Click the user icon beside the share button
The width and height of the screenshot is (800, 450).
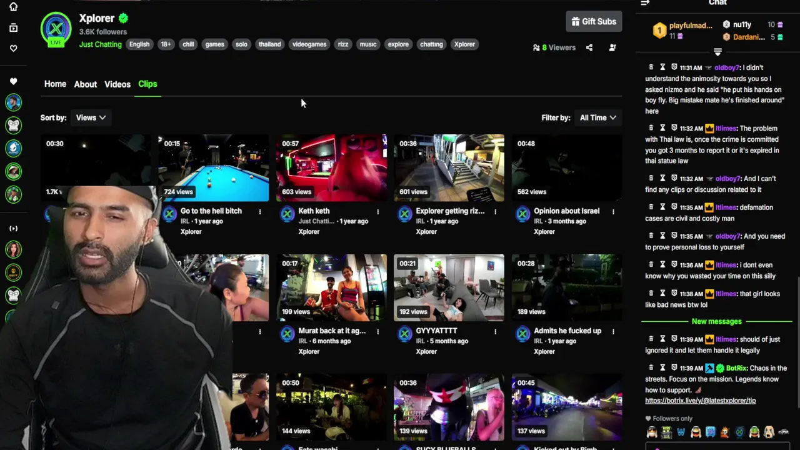click(x=612, y=47)
